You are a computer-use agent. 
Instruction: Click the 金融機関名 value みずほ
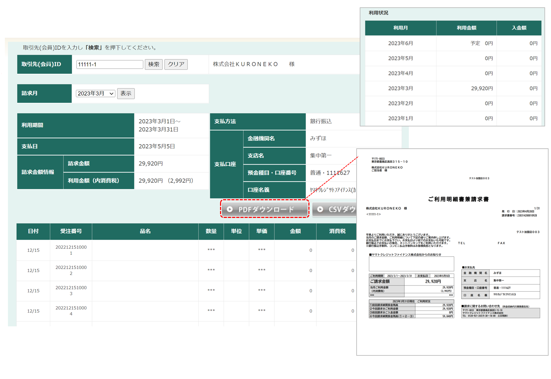(x=318, y=138)
